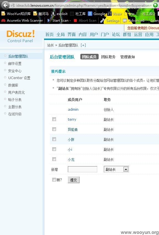Tick the checkbox for 小i
Screen dimensions: 159x235
(54, 149)
